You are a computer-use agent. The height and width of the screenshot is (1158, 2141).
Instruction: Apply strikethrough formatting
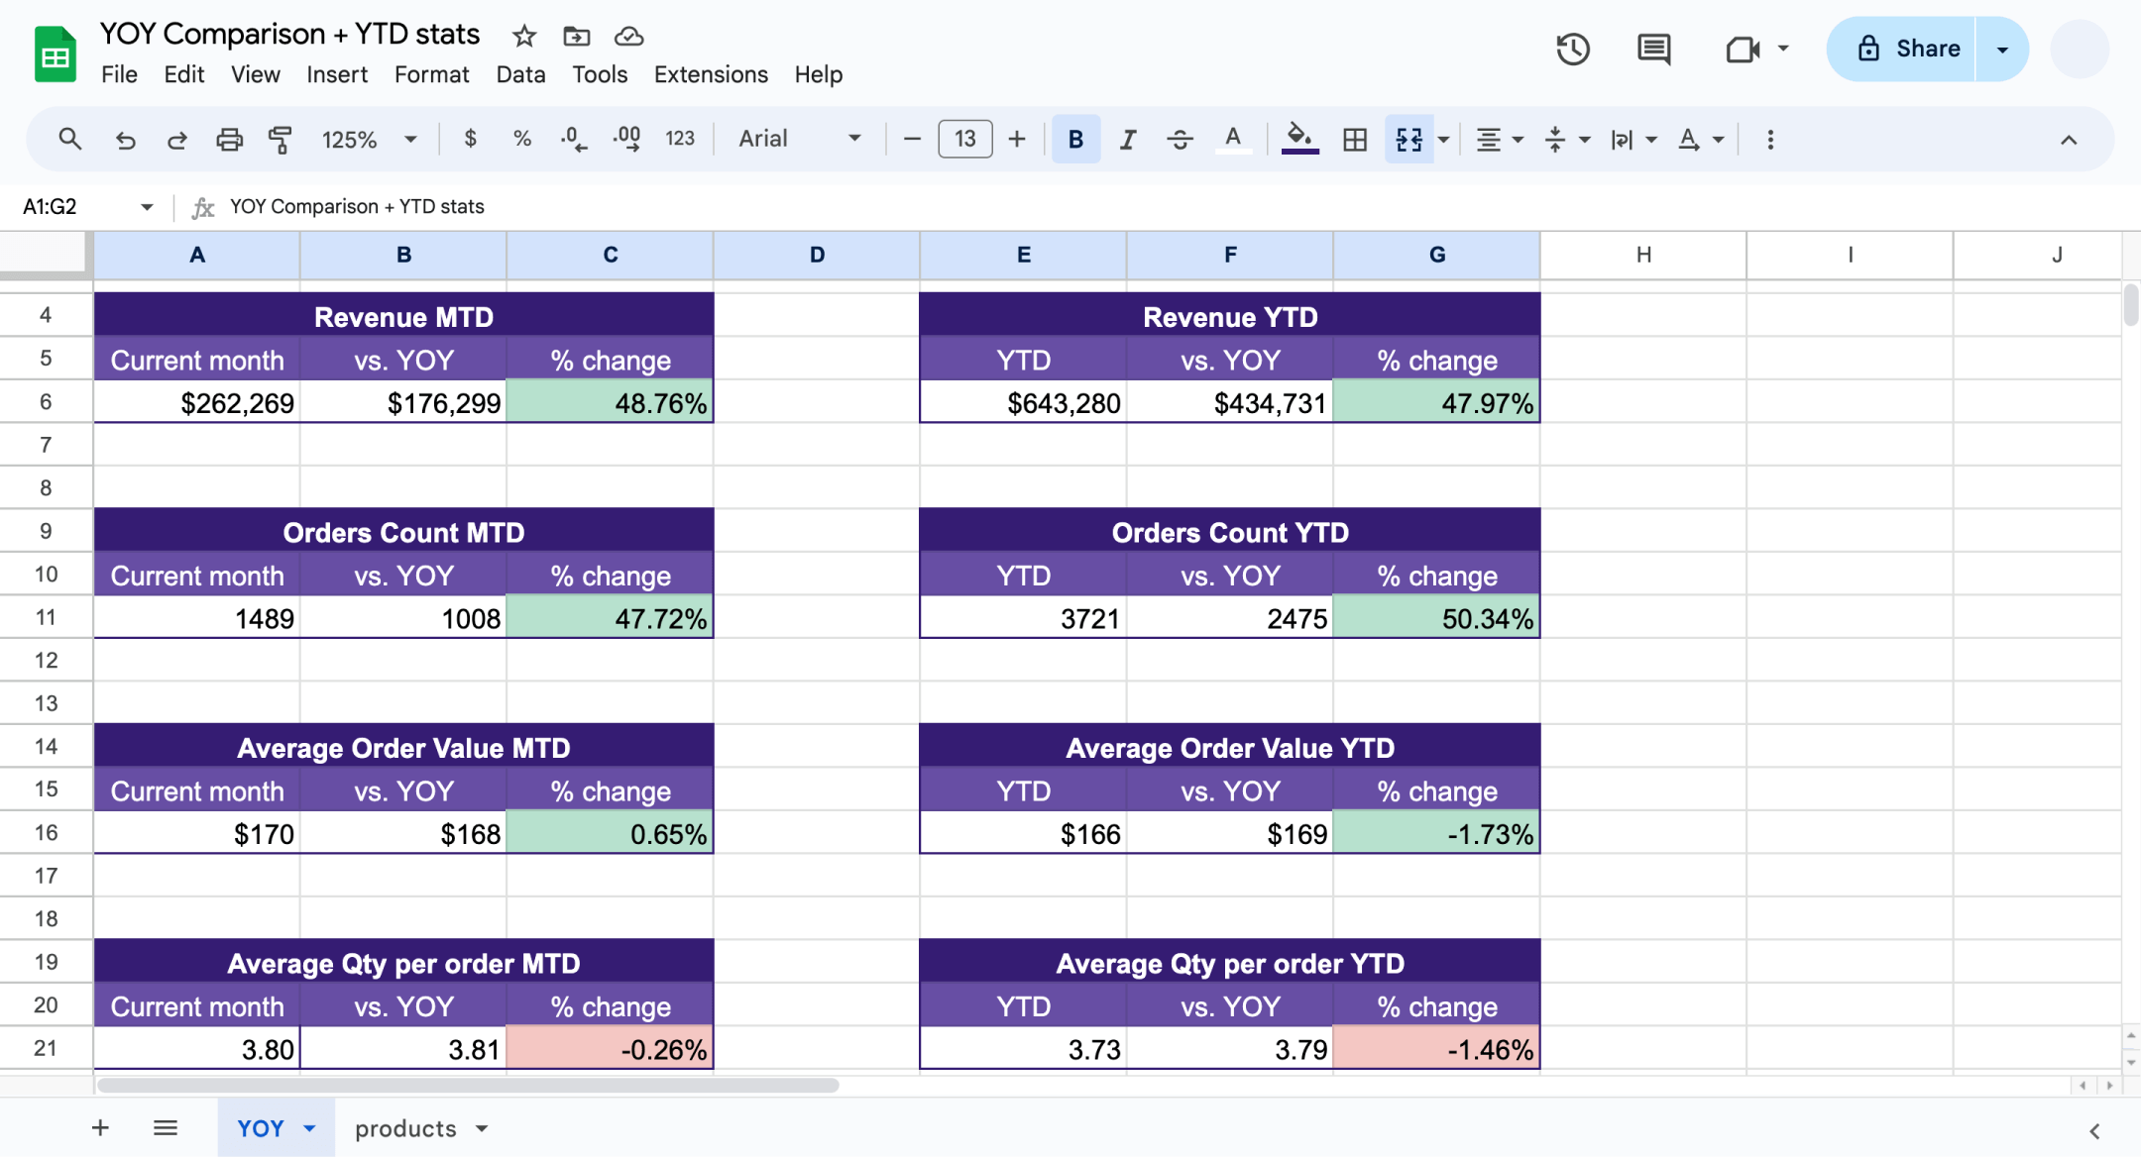tap(1180, 139)
